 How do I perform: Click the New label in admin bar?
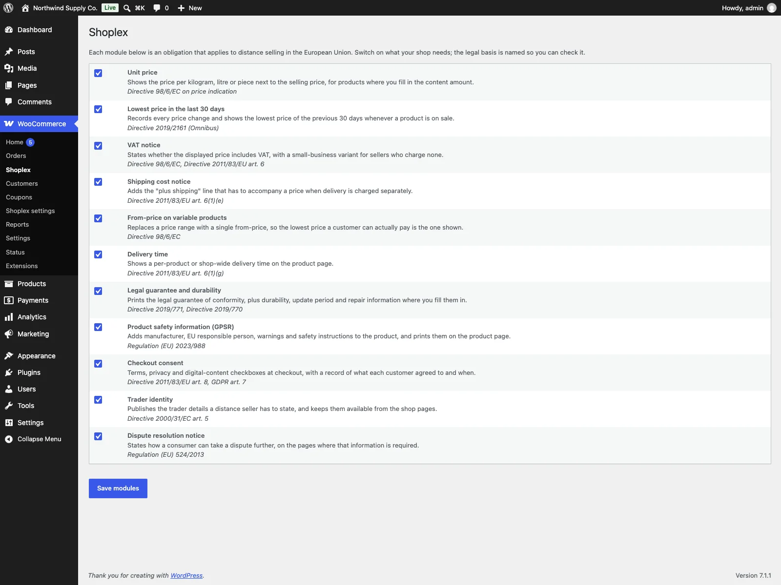(195, 8)
